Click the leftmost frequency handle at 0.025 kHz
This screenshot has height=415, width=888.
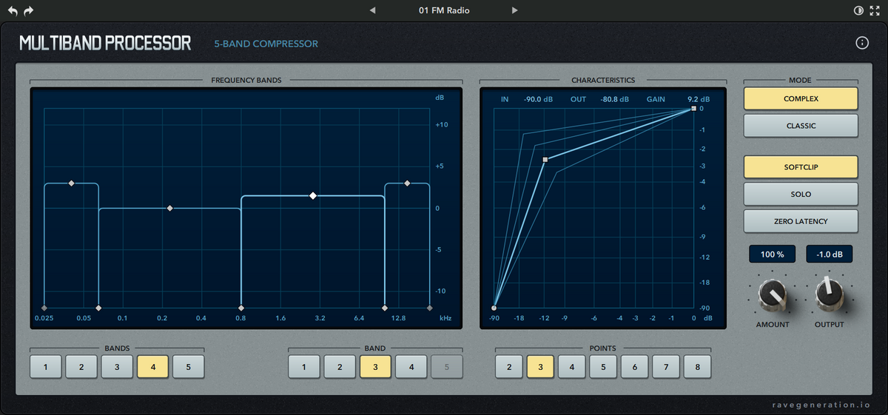[x=44, y=307]
